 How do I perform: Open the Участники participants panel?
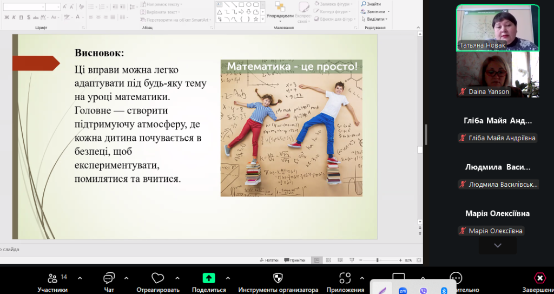52,278
